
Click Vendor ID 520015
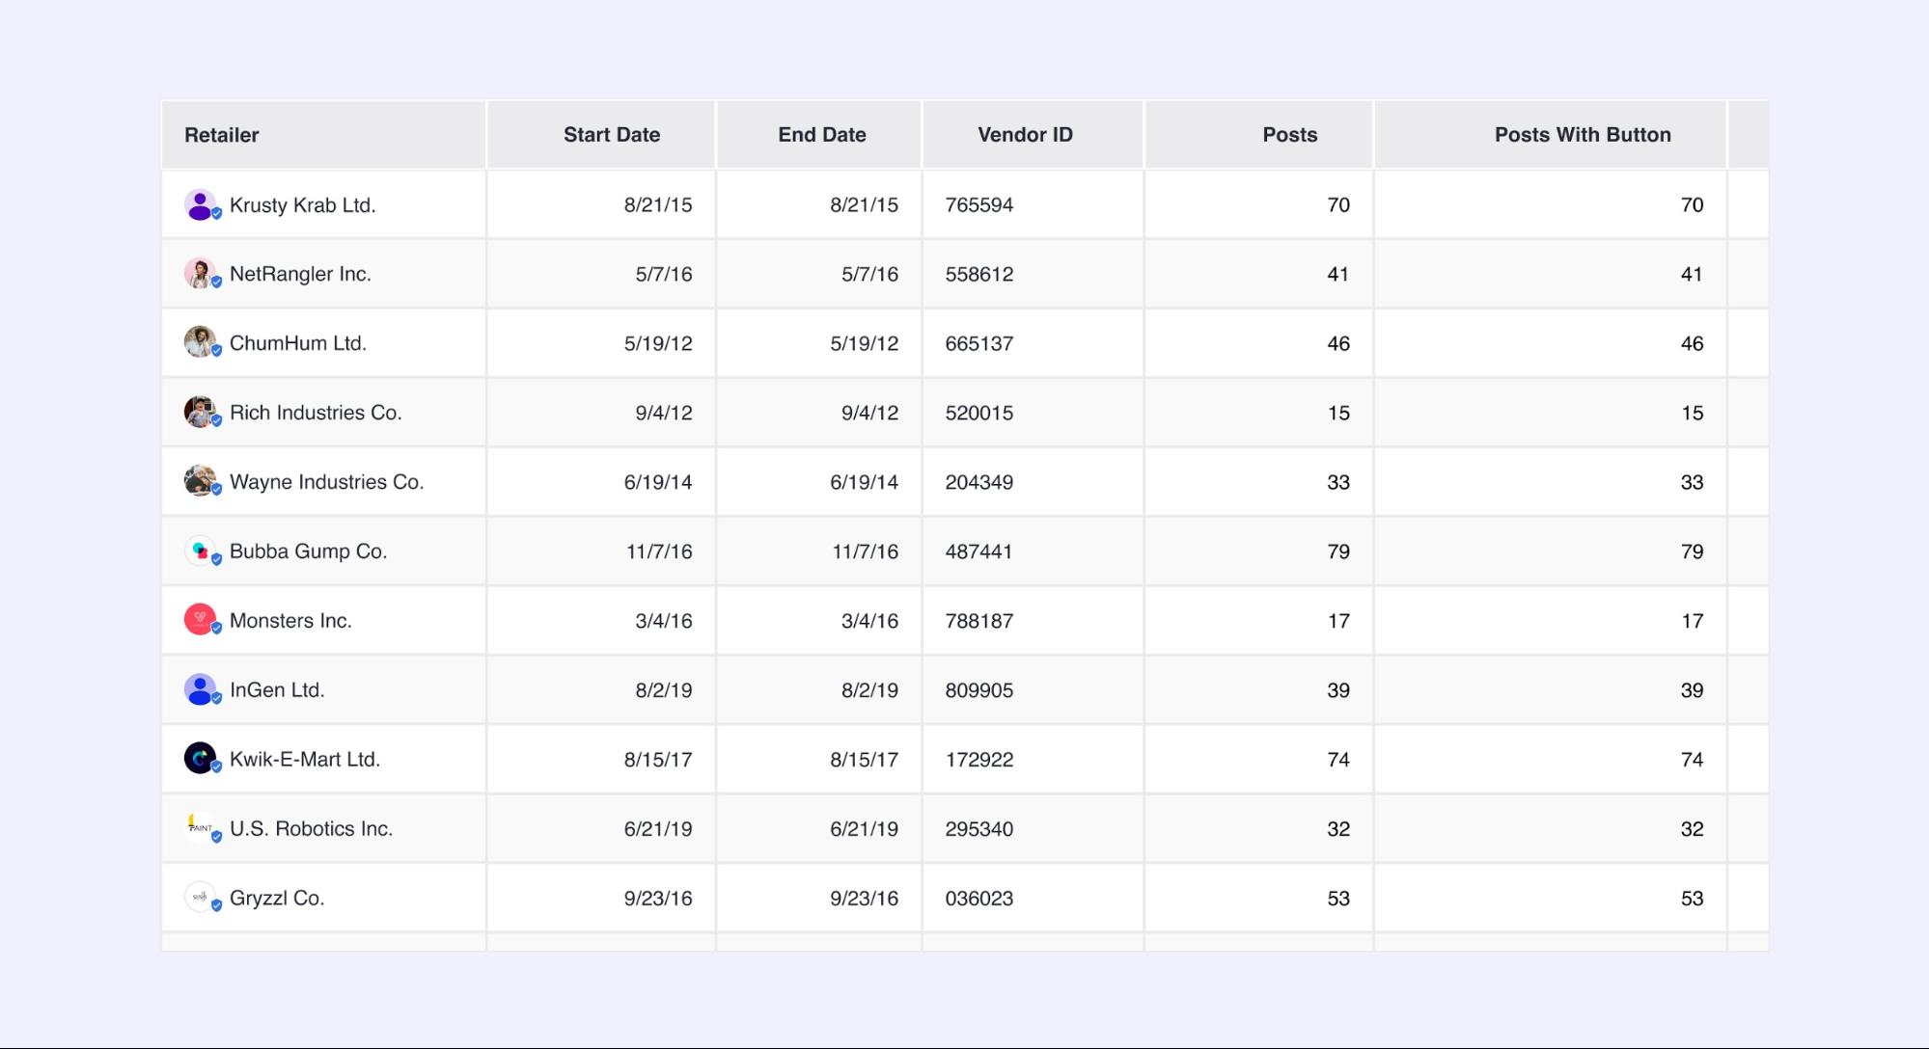[979, 413]
